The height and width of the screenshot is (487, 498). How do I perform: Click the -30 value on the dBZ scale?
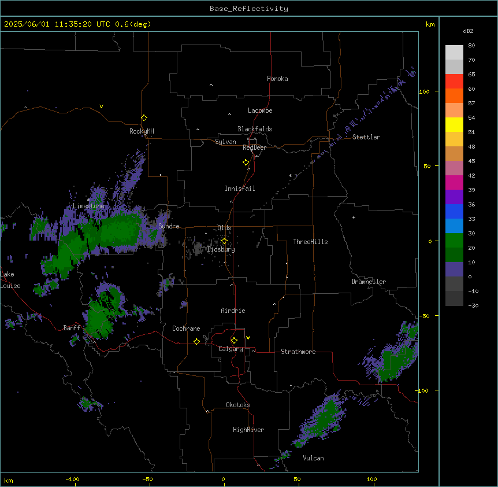[x=473, y=305]
